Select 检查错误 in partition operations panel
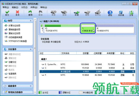Image resolution: width=139 pixels, height=96 pixels. click(10, 74)
